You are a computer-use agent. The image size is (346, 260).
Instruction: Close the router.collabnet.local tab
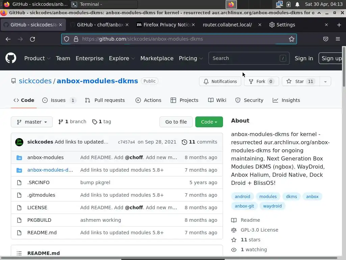pyautogui.click(x=260, y=25)
